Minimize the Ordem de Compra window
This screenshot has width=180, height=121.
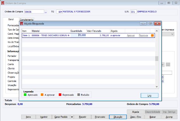tap(162, 3)
